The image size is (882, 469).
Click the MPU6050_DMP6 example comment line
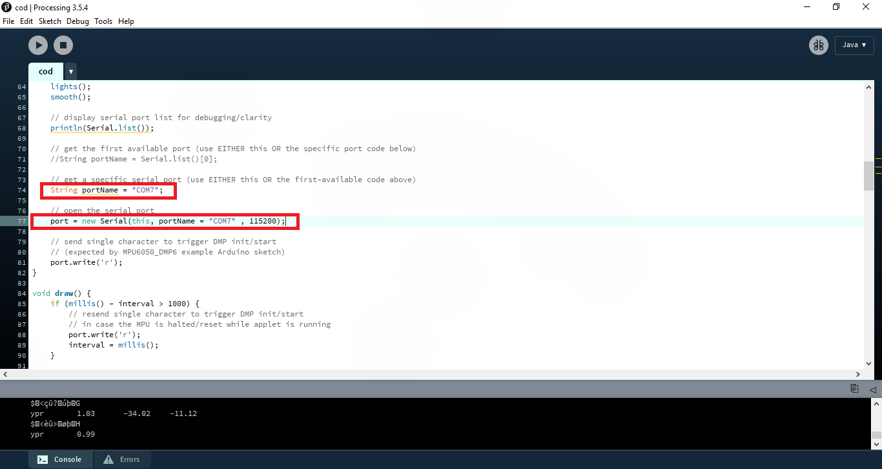167,252
